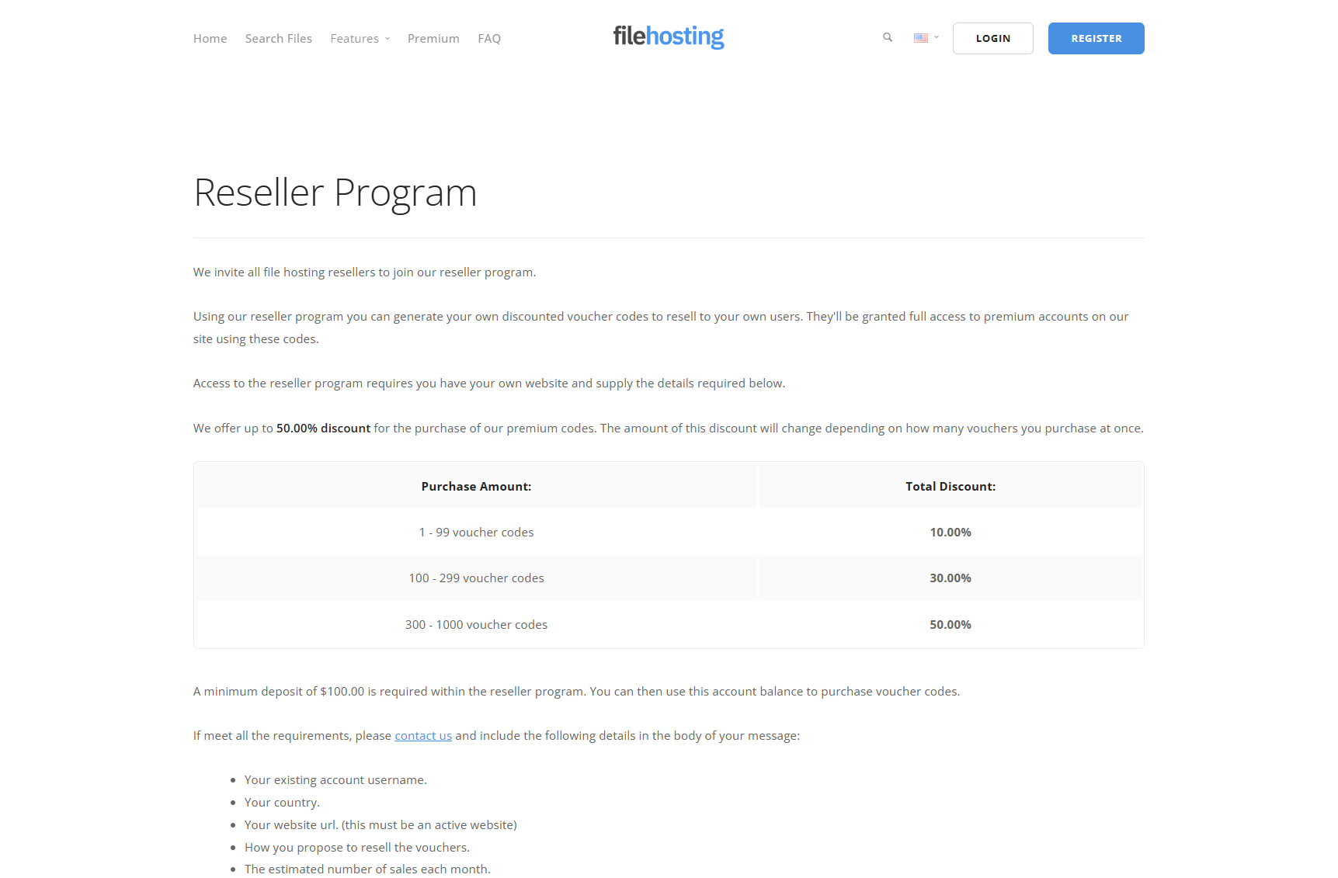Navigate to the Premium page
Screen dimensions: 1338x878
pos(433,38)
